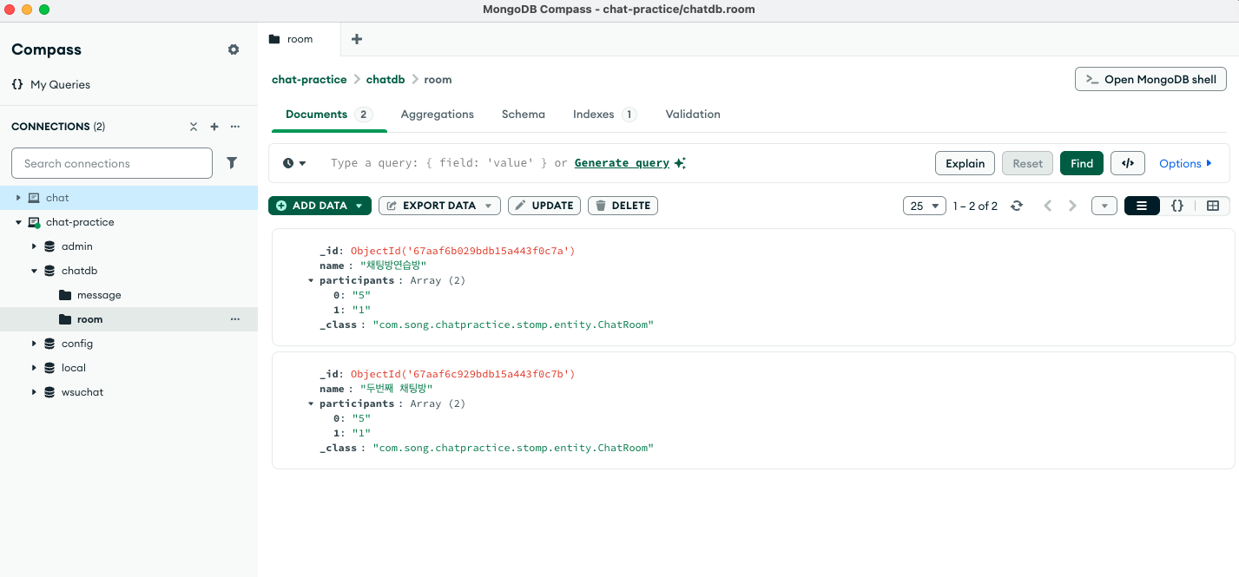Switch to JSON view
The height and width of the screenshot is (577, 1239).
coord(1177,206)
